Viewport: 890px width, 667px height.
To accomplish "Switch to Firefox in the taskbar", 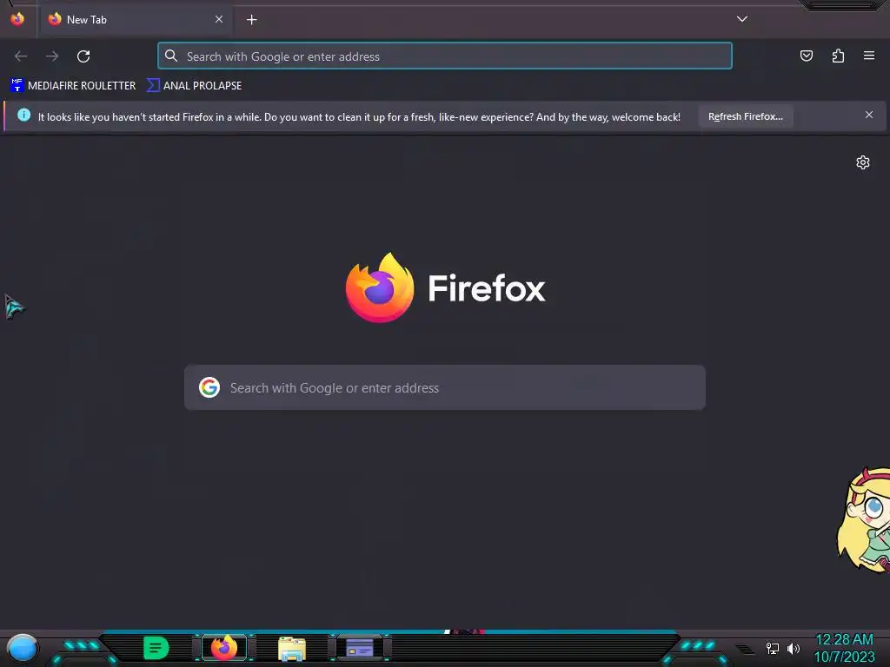I will [224, 648].
